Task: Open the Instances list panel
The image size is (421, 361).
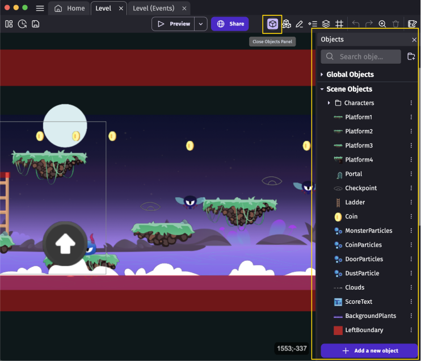Action: tap(313, 24)
